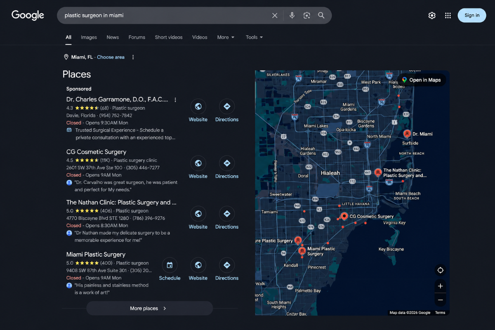Viewport: 495px width, 330px height.
Task: Open search by image lens icon
Action: 306,15
